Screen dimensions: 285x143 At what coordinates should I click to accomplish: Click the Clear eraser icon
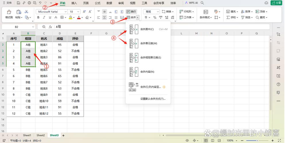point(87,17)
